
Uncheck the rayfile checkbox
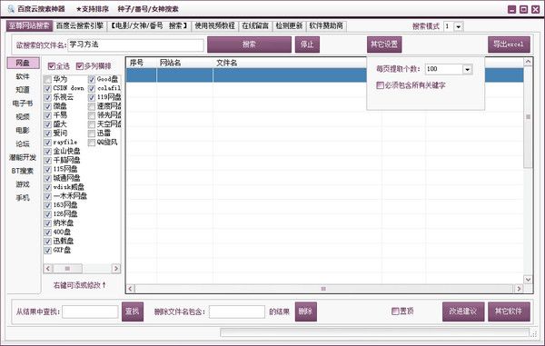(48, 143)
